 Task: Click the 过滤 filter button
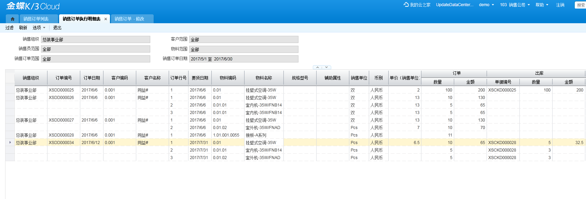(x=10, y=28)
